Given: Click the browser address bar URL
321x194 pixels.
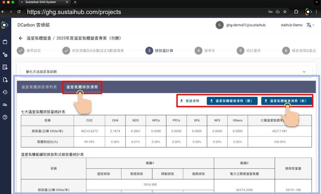Looking at the screenshot, I should point(74,12).
